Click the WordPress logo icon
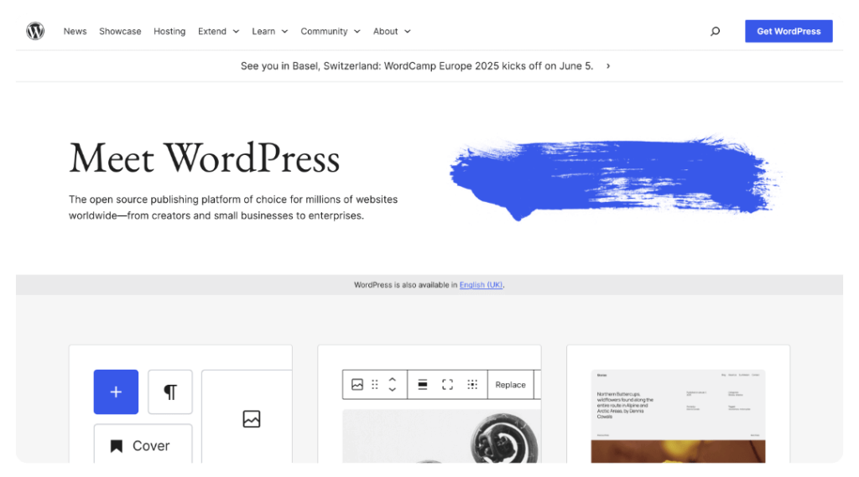This screenshot has height=477, width=859. tap(35, 31)
